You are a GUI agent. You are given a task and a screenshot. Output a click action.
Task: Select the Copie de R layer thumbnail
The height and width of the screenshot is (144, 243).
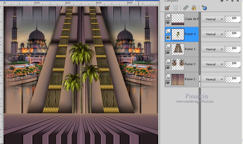click(178, 19)
